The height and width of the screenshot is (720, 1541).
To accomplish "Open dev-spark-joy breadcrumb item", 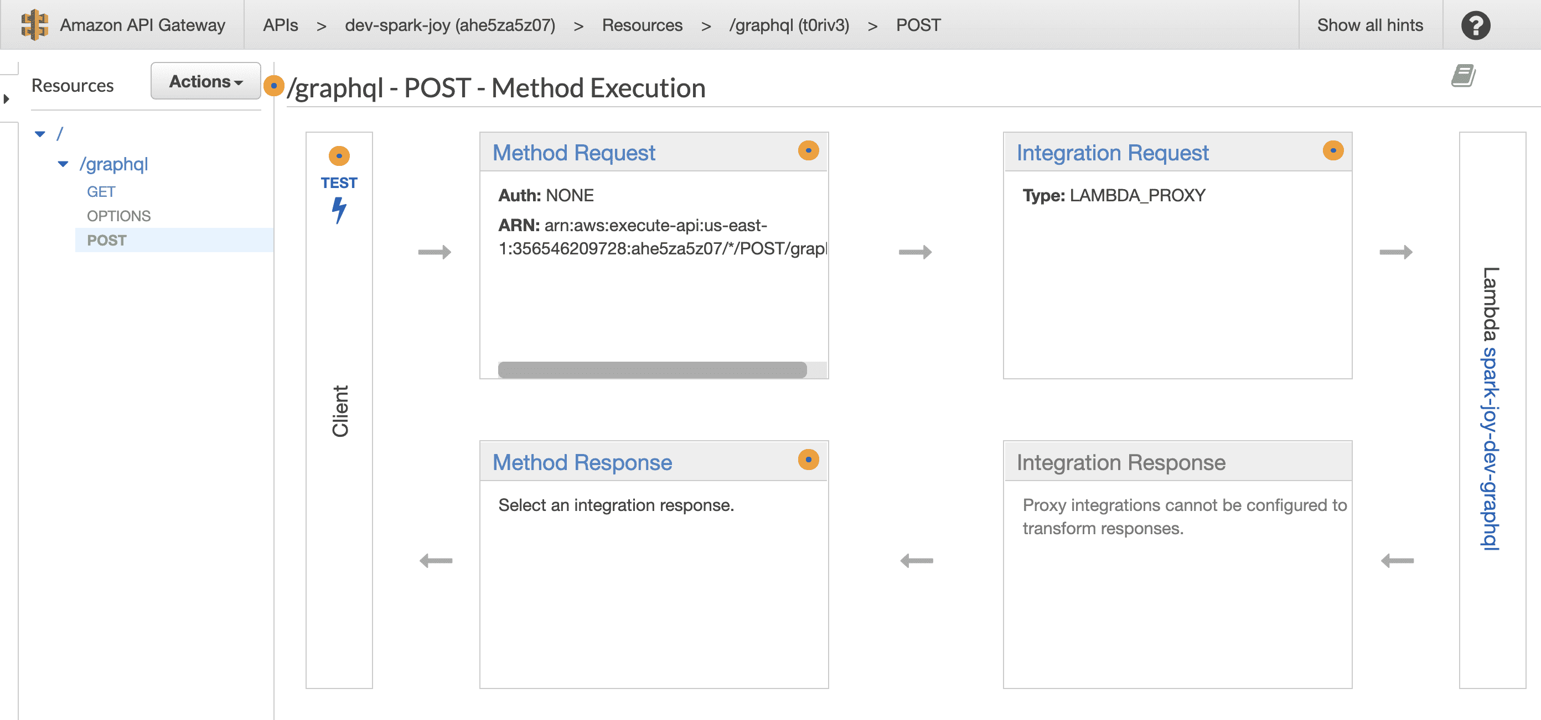I will [x=450, y=25].
